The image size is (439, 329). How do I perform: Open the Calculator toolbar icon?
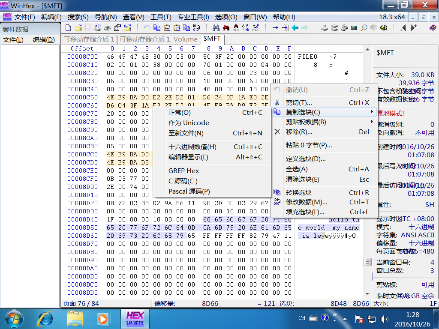point(354,27)
